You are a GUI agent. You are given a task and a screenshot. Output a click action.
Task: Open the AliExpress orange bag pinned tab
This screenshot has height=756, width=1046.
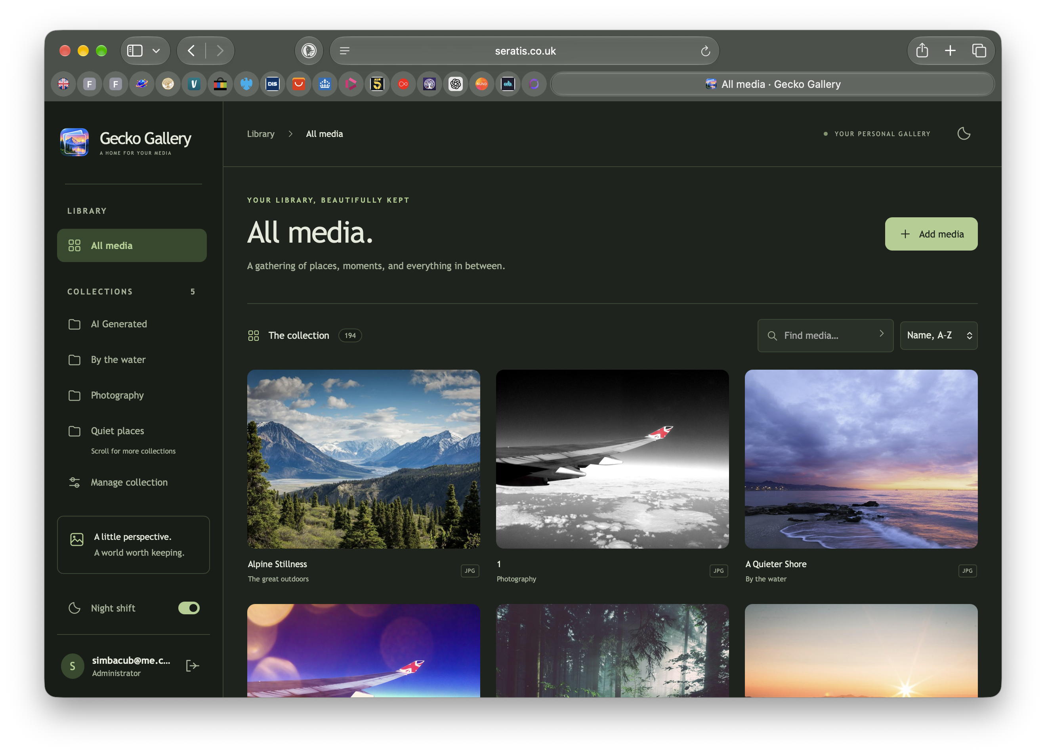pyautogui.click(x=299, y=84)
